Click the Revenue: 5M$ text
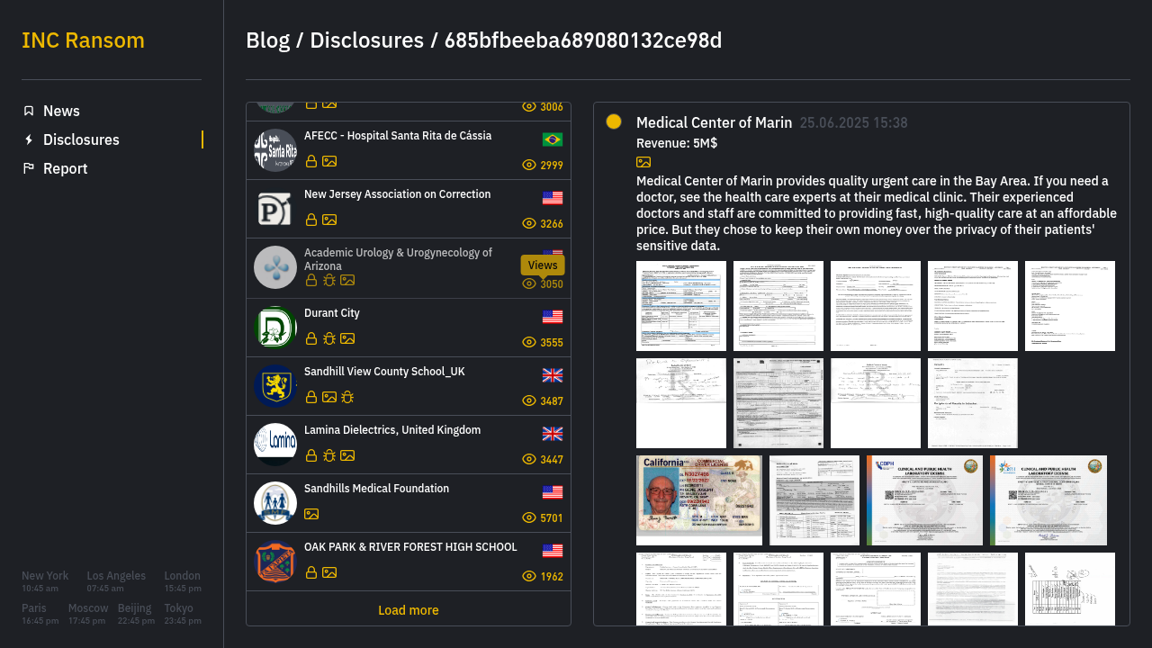The width and height of the screenshot is (1152, 648). tap(677, 143)
